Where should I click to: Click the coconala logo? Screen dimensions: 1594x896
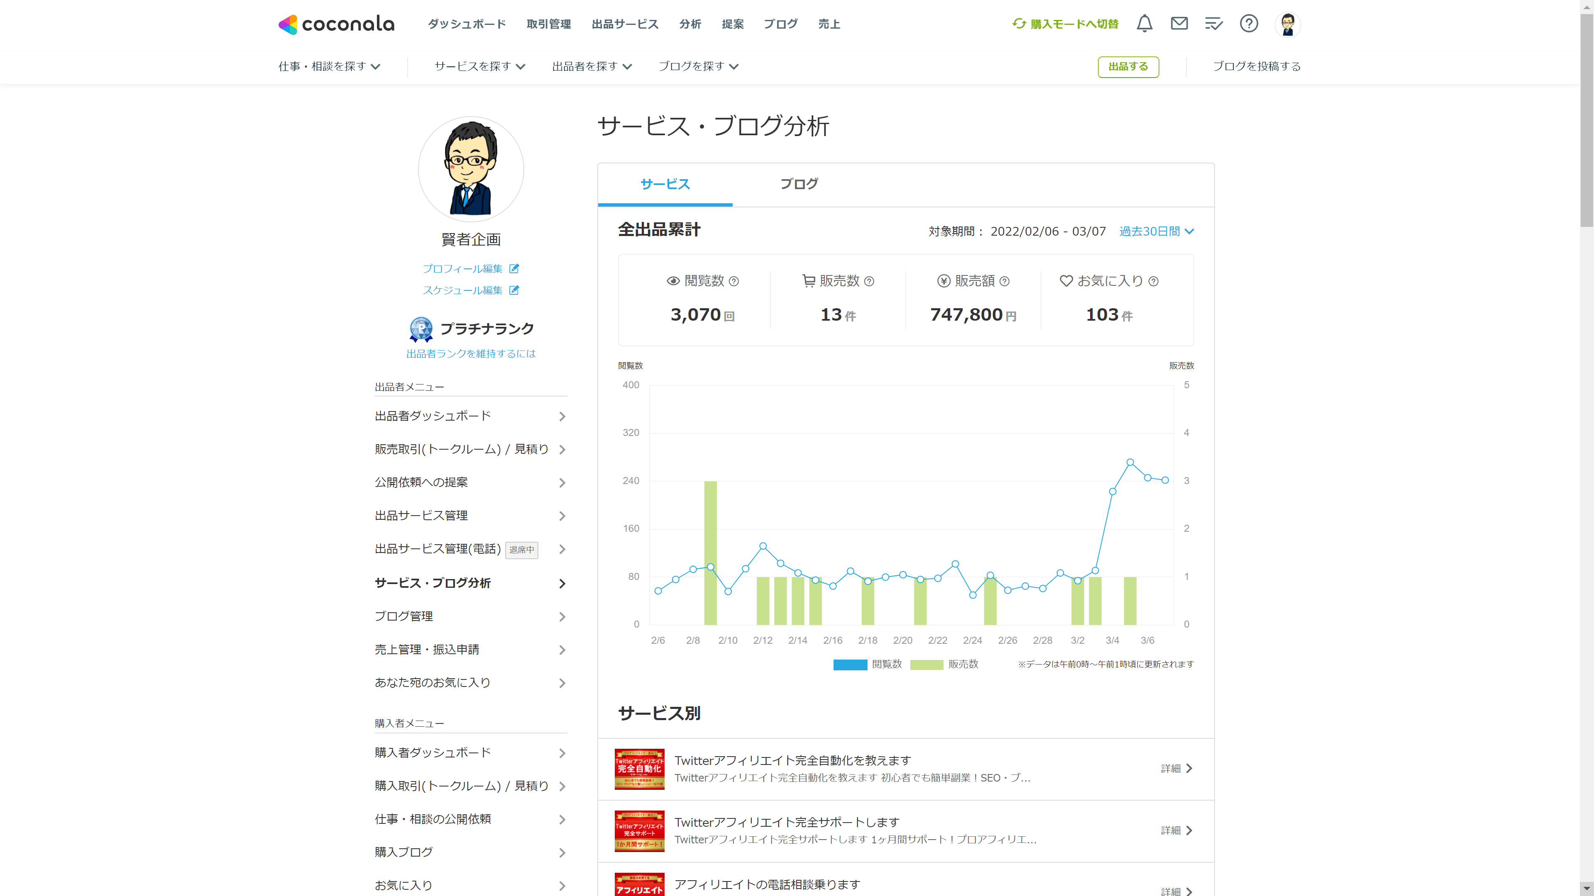(336, 24)
